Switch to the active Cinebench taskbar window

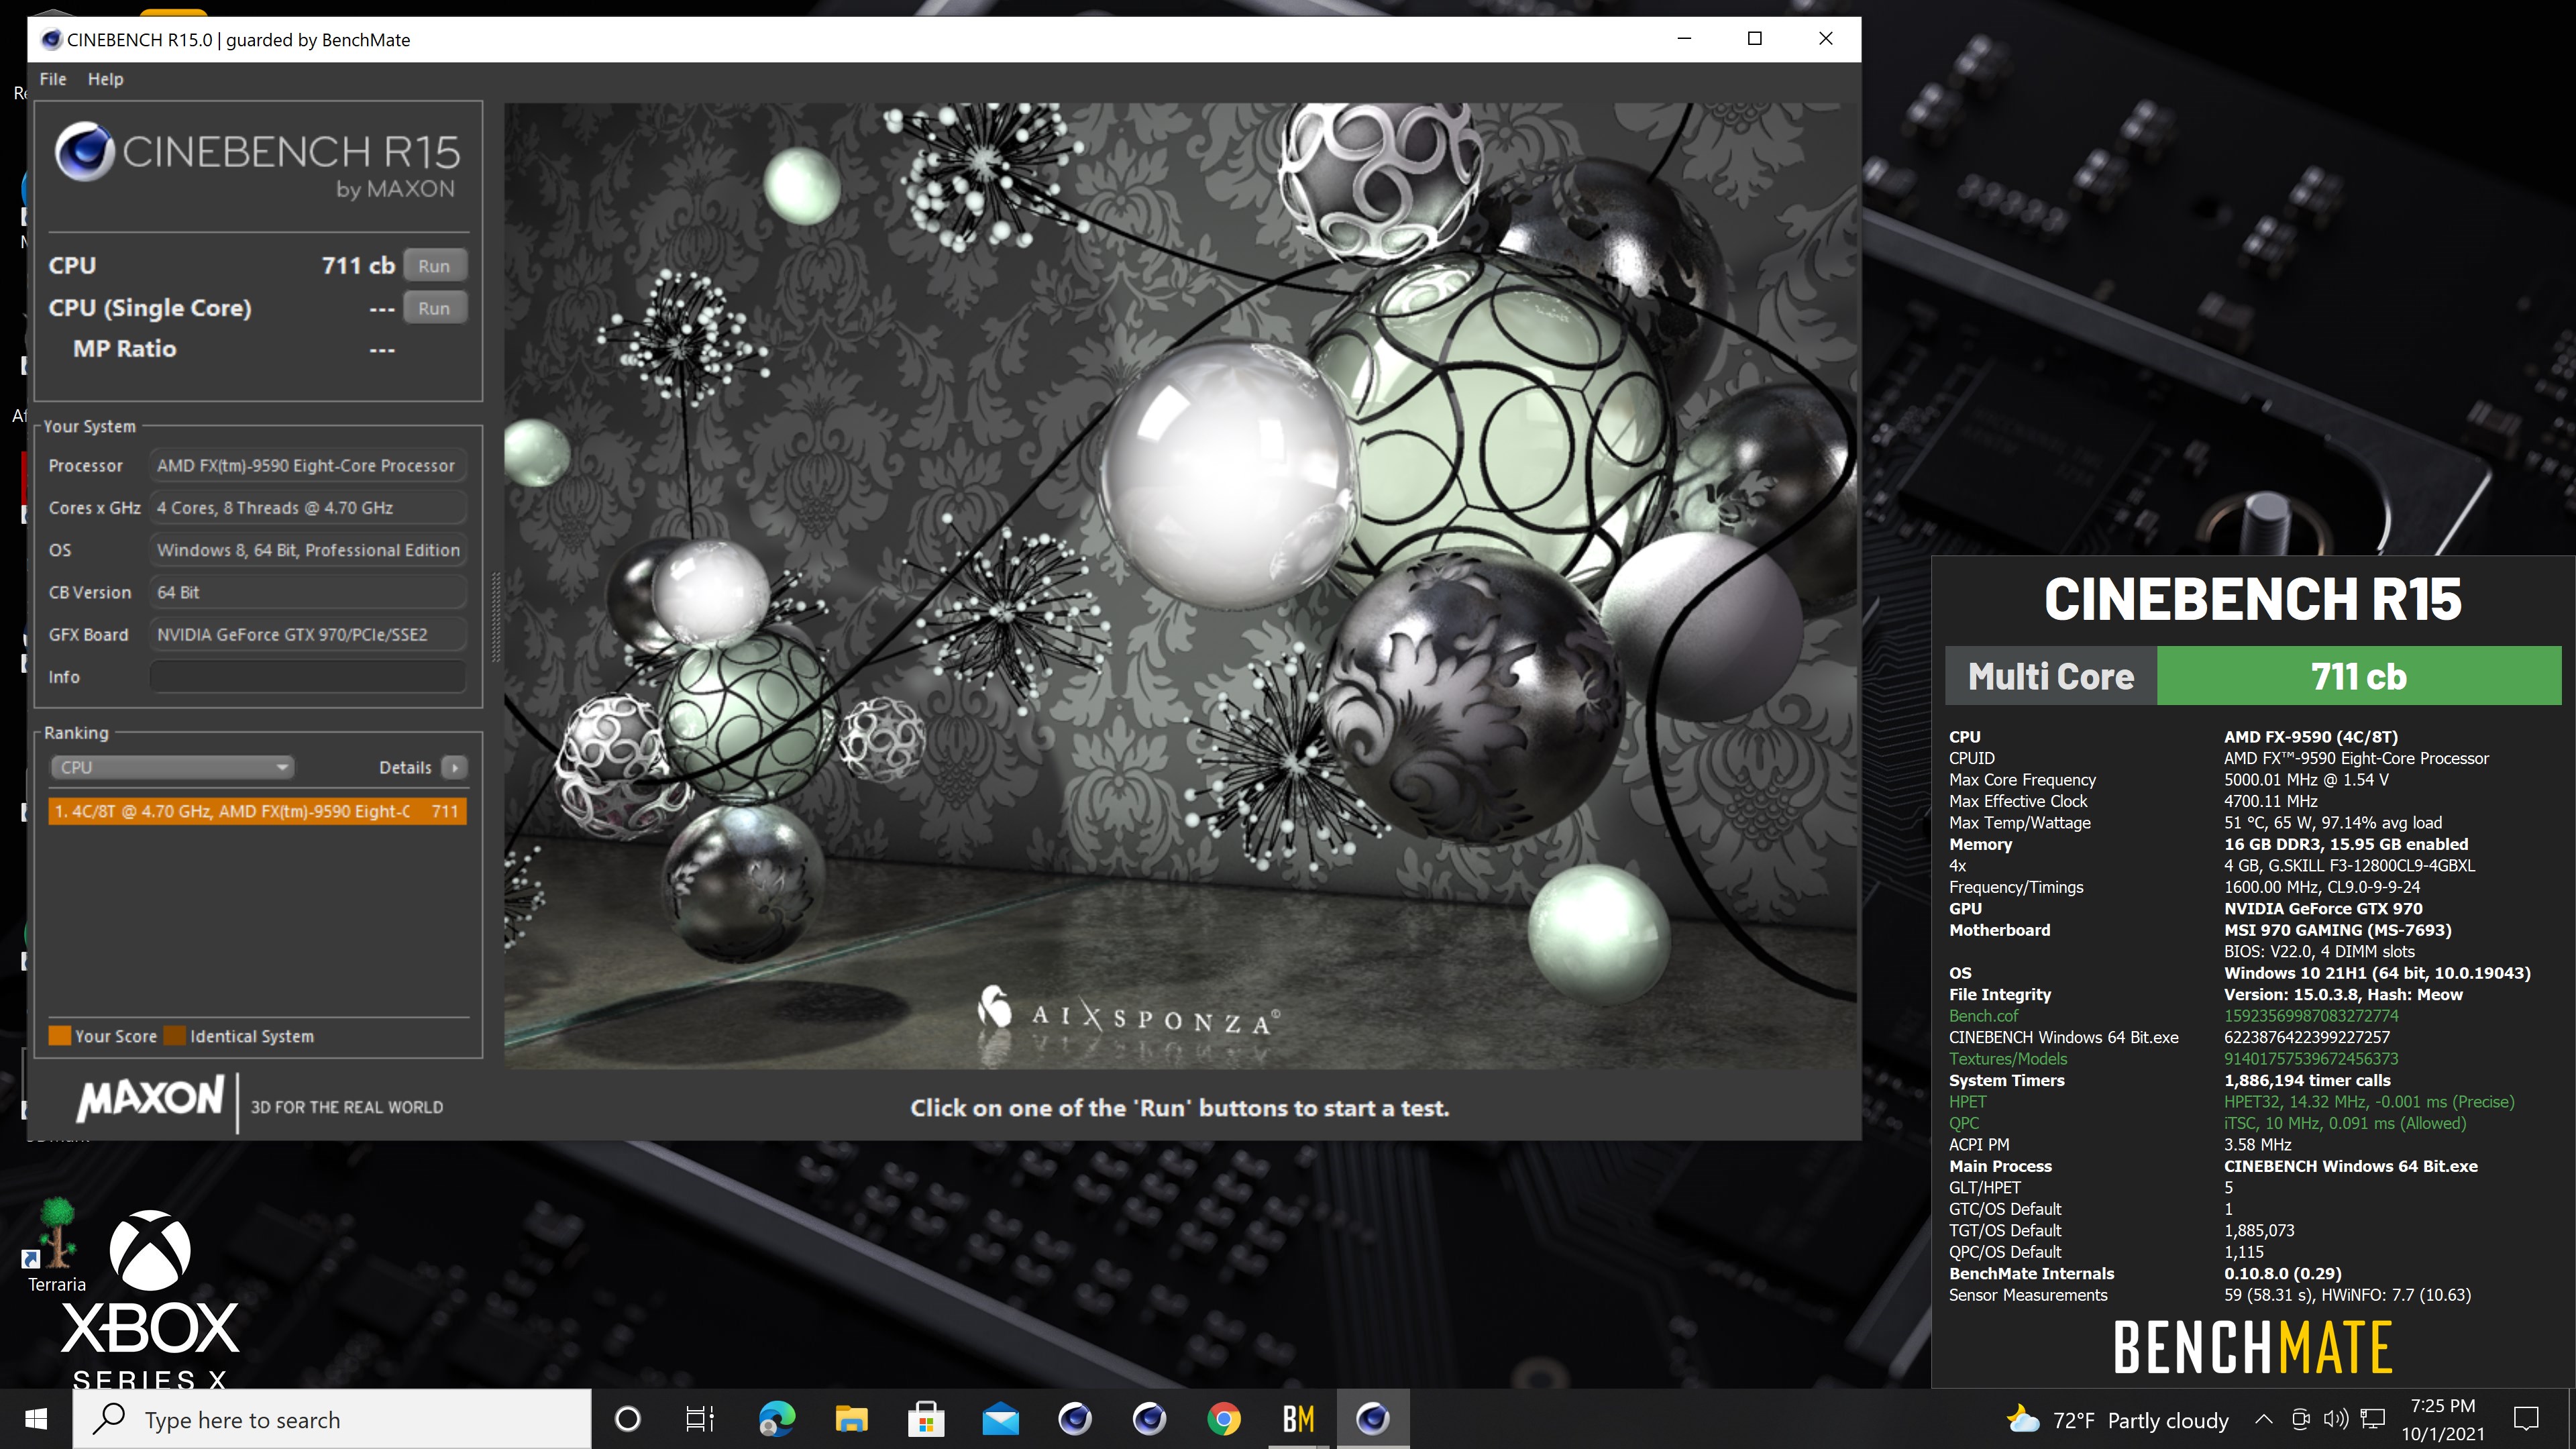[1373, 1419]
